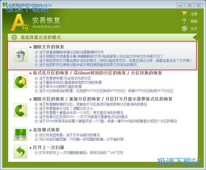The height and width of the screenshot is (170, 206).
Task: Select 高级模式恢复 mode heading
Action: click(46, 130)
